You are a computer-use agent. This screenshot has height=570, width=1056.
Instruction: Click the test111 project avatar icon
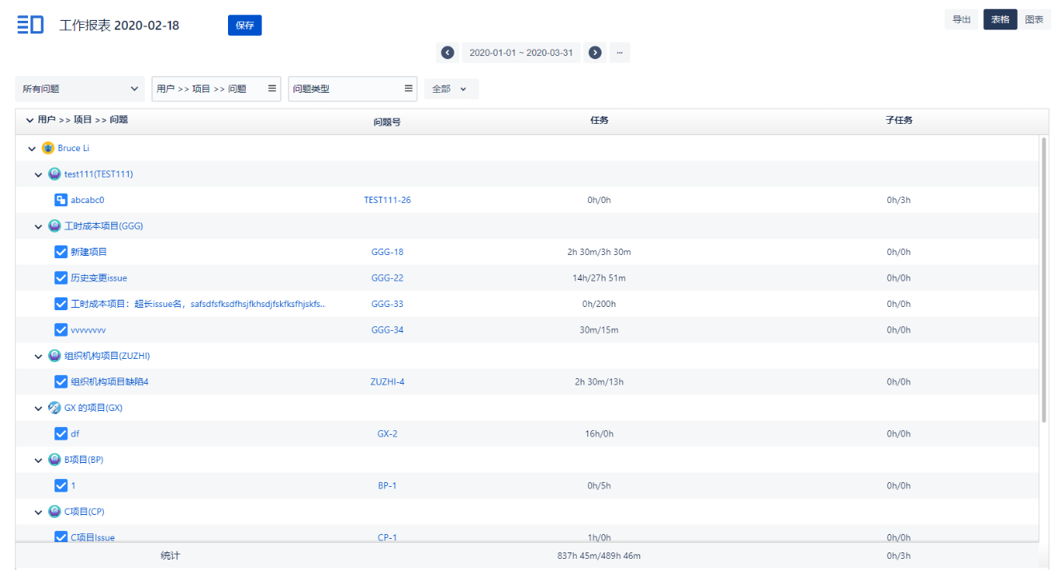(x=54, y=174)
